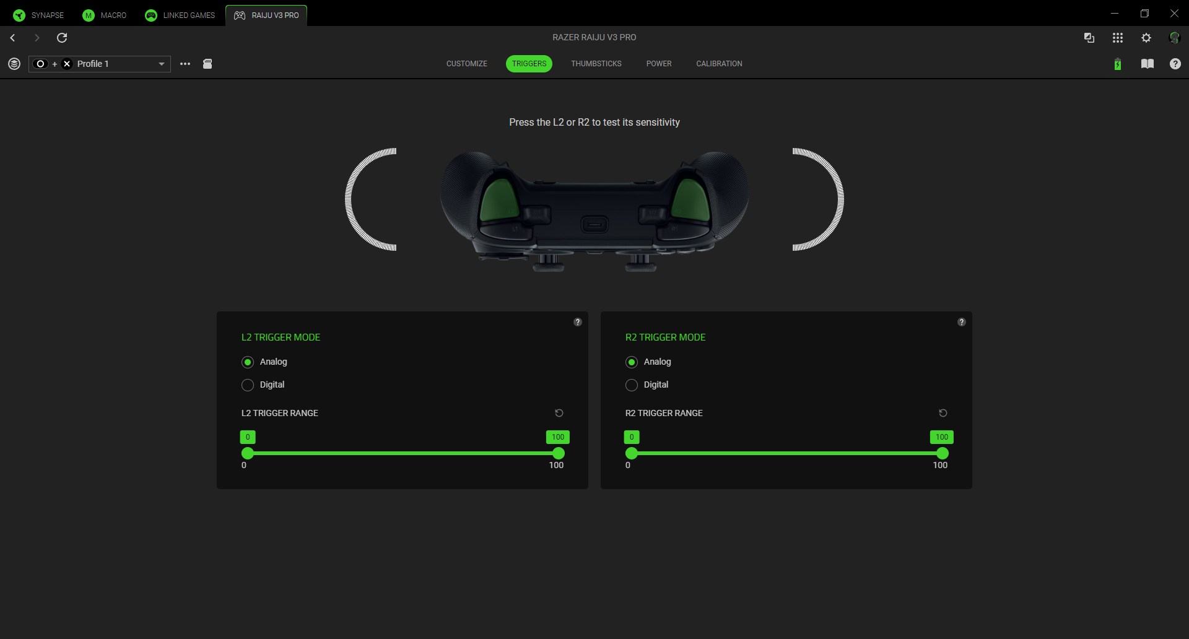Screen dimensions: 1189x639
Task: Open the Calibration tab
Action: tap(718, 64)
